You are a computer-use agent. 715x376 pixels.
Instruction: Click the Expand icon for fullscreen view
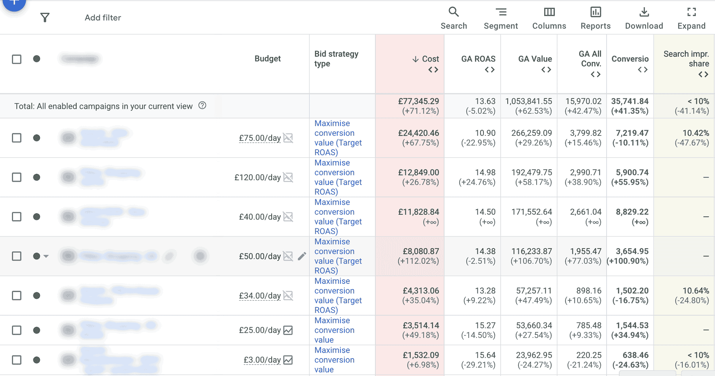691,12
